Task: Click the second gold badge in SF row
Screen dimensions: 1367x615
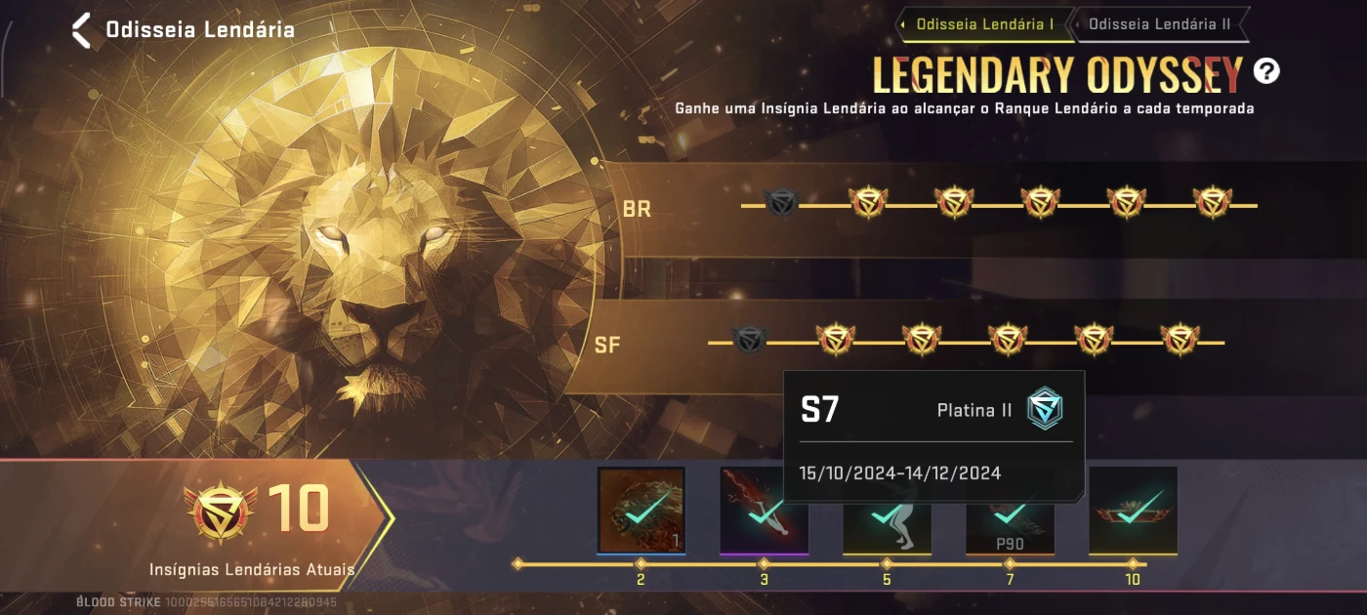Action: (922, 339)
